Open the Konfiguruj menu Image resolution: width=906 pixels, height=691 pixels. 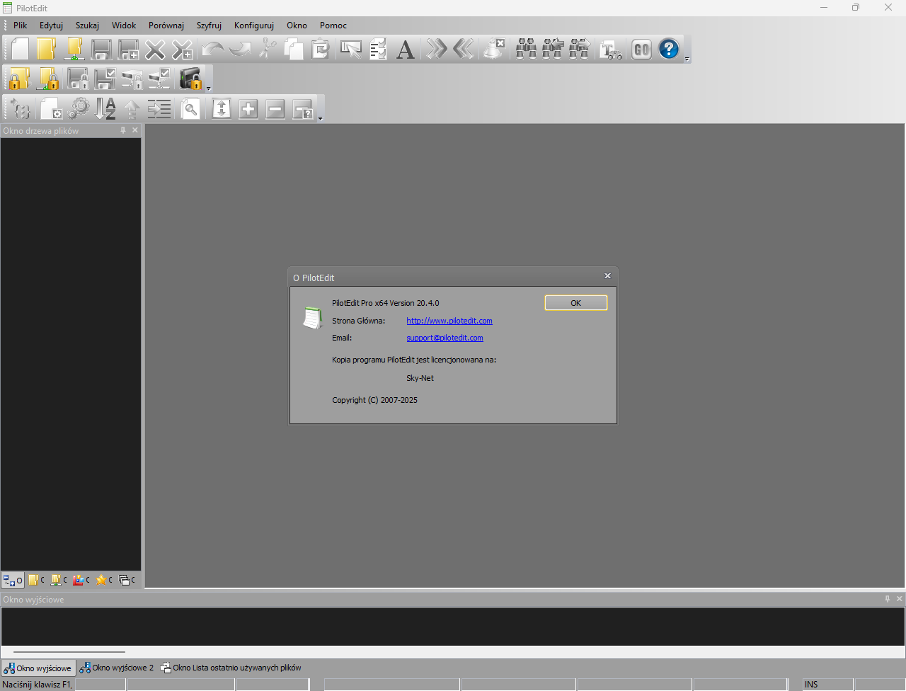click(254, 25)
